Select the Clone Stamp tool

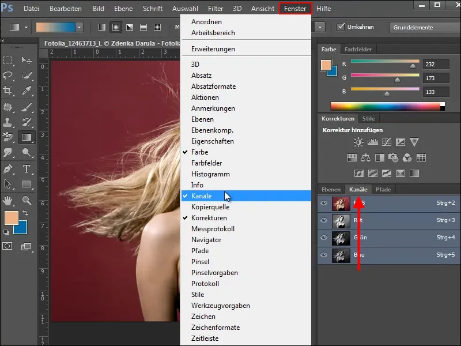7,122
